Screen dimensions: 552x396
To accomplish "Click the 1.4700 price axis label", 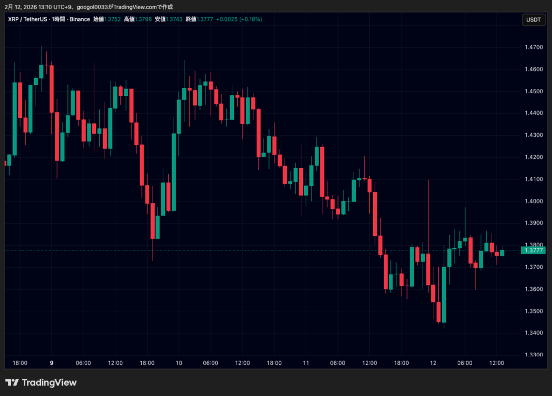I will [x=533, y=47].
